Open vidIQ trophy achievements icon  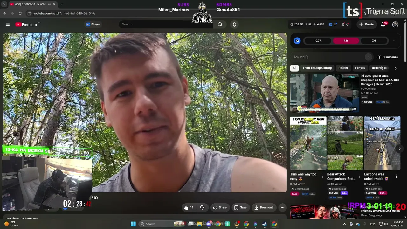[x=343, y=24]
